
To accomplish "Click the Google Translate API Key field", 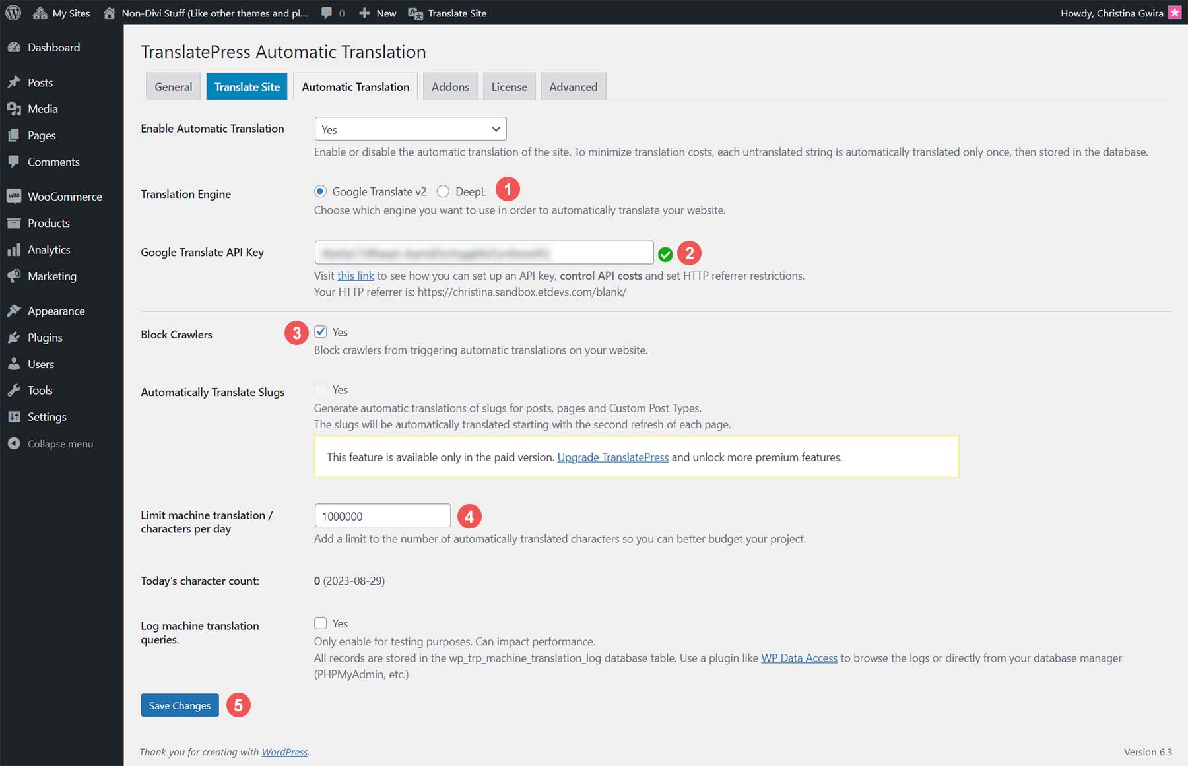I will [x=483, y=252].
